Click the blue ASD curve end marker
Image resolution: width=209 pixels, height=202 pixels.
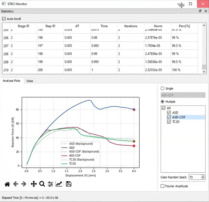(x=134, y=109)
